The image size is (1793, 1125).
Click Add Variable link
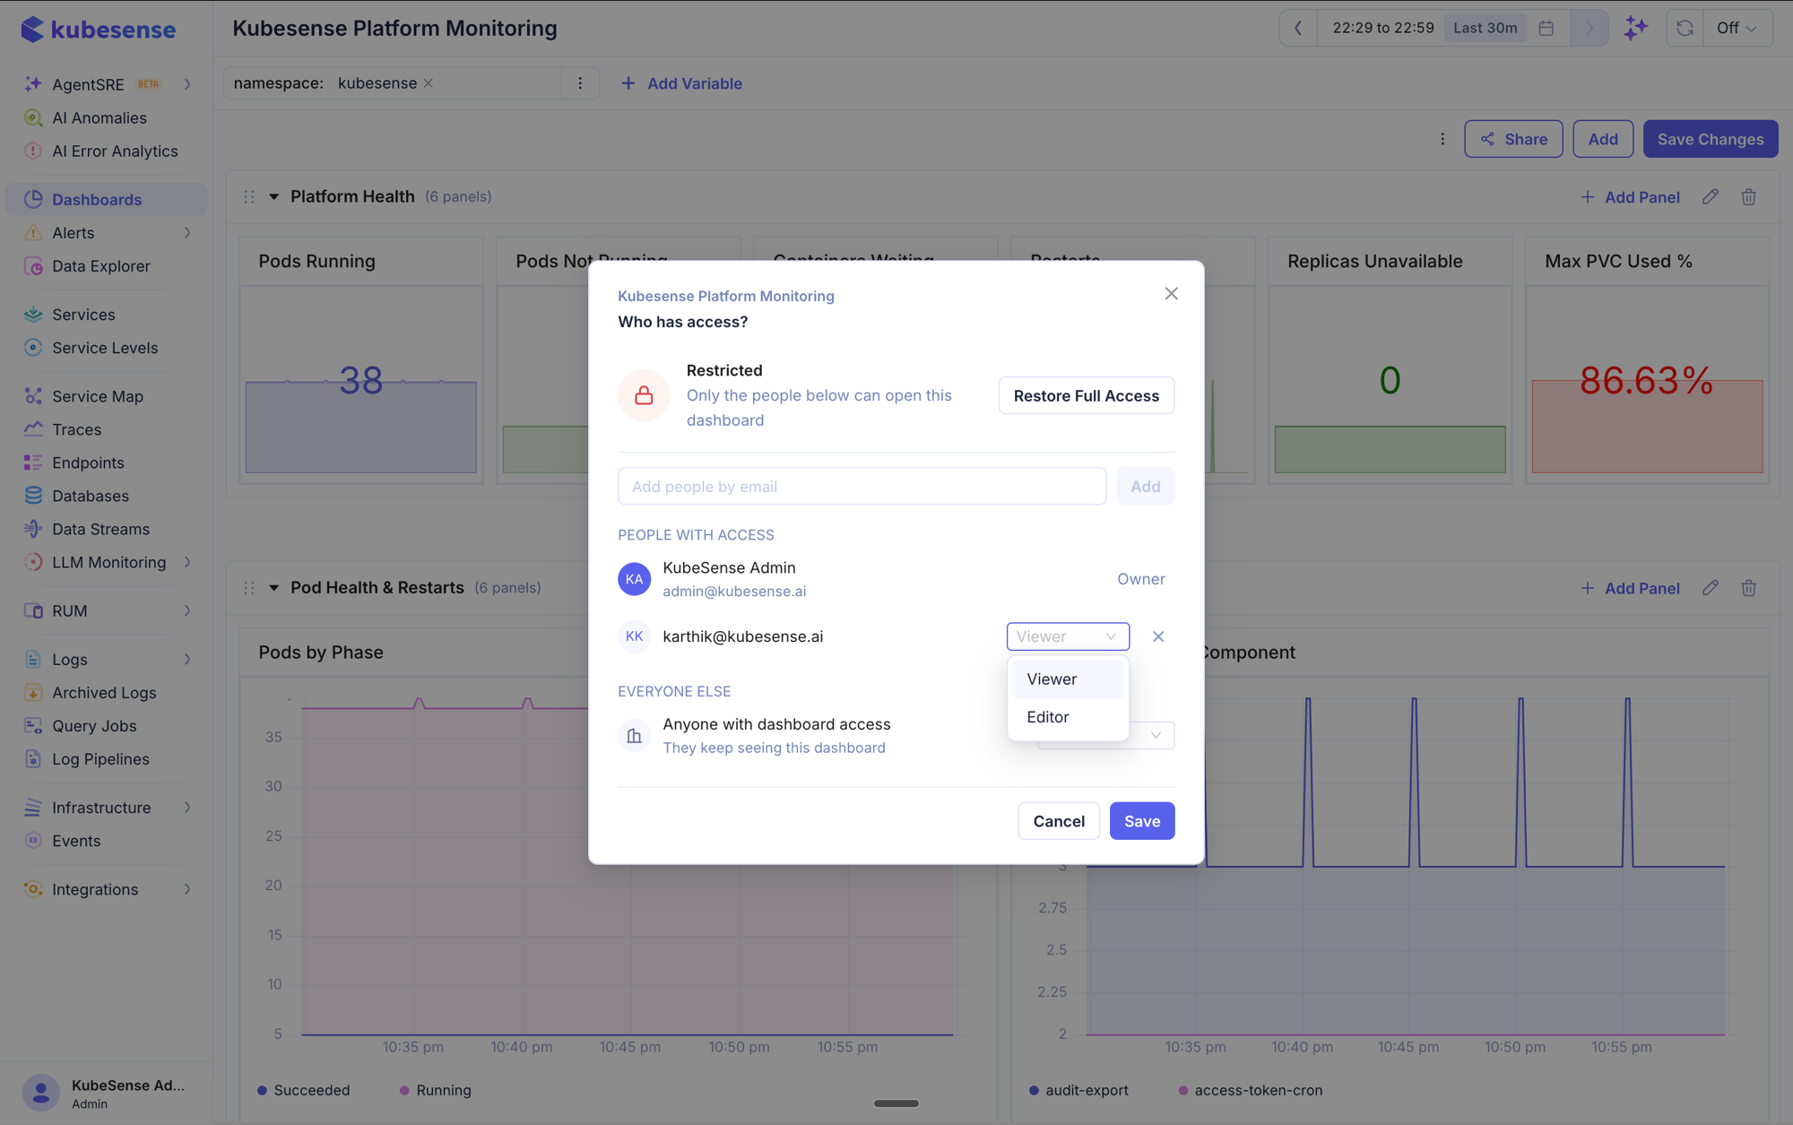681,83
